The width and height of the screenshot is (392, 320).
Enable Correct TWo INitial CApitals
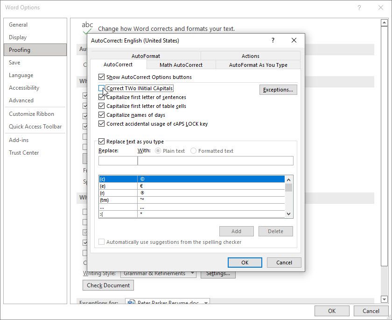click(x=102, y=88)
